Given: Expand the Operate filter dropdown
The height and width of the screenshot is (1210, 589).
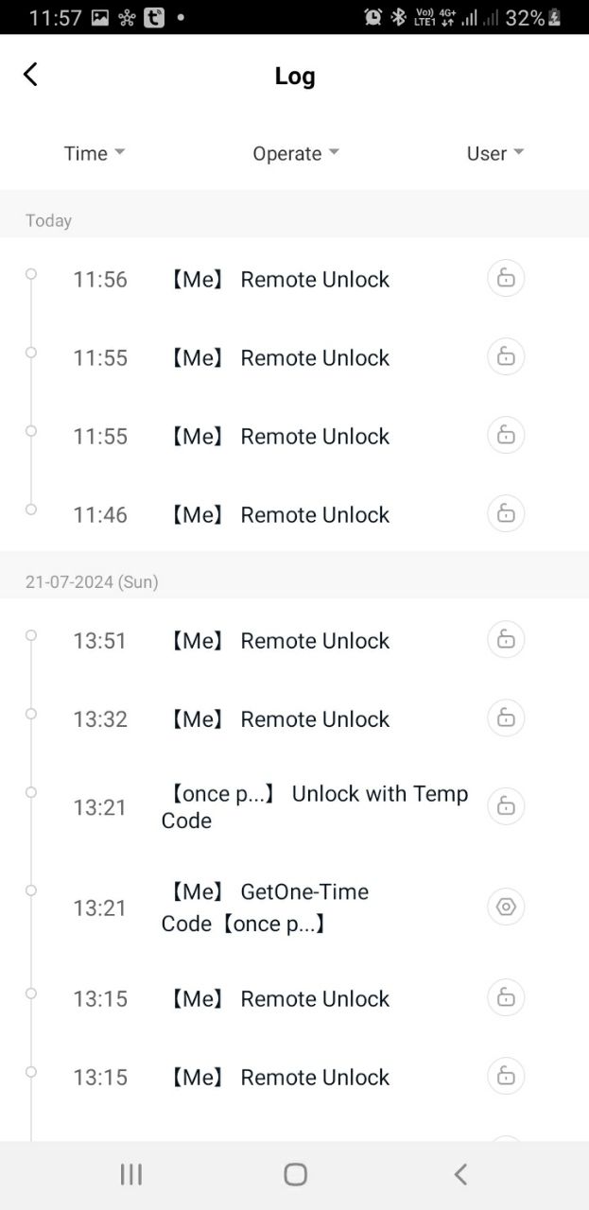Looking at the screenshot, I should point(295,153).
